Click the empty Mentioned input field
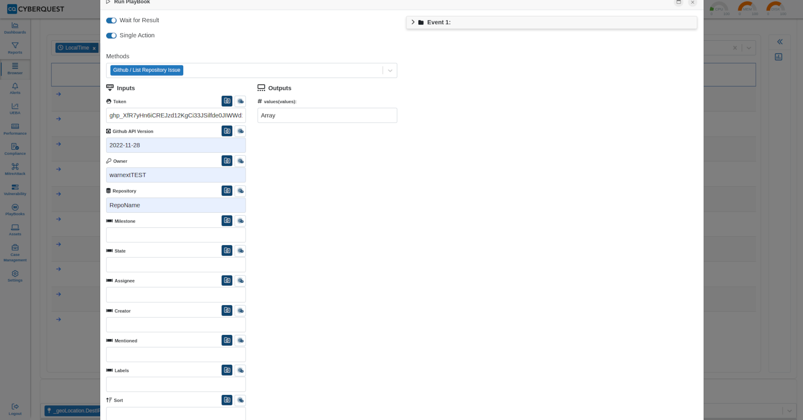803x420 pixels. point(176,354)
